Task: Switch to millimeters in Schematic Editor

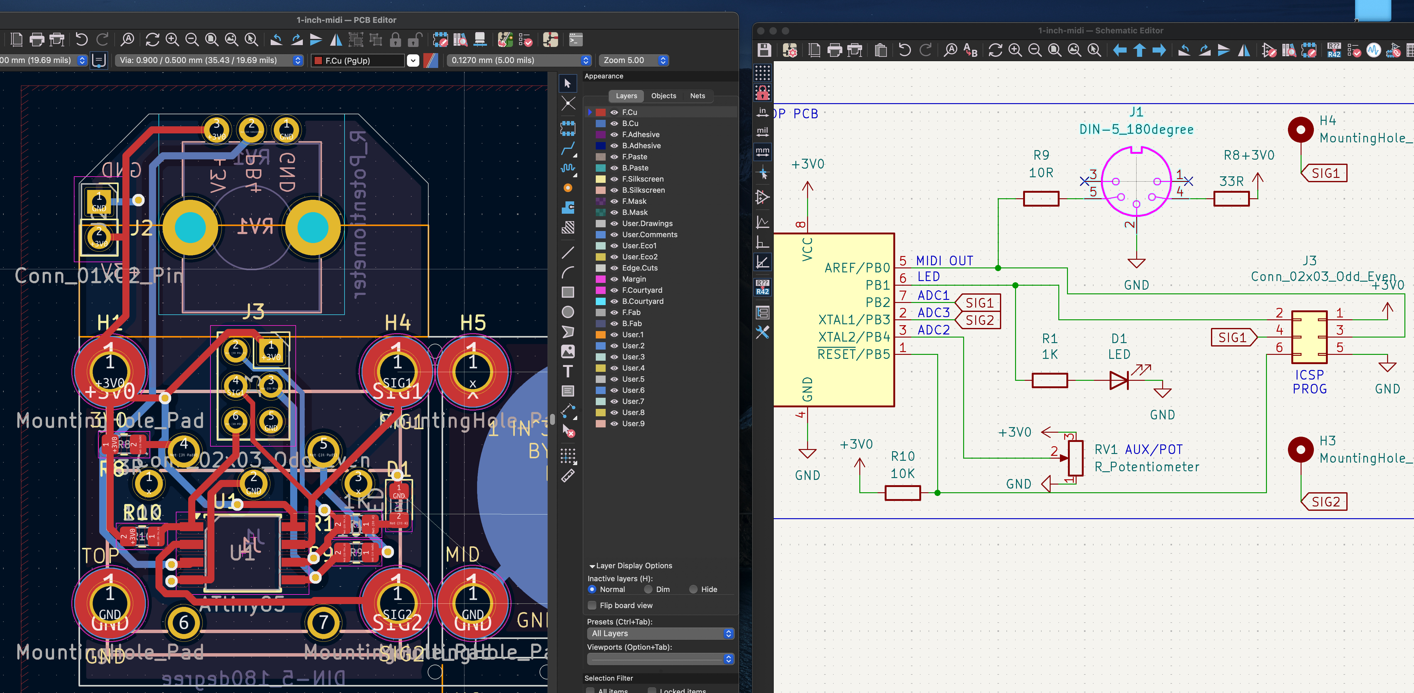Action: [762, 152]
